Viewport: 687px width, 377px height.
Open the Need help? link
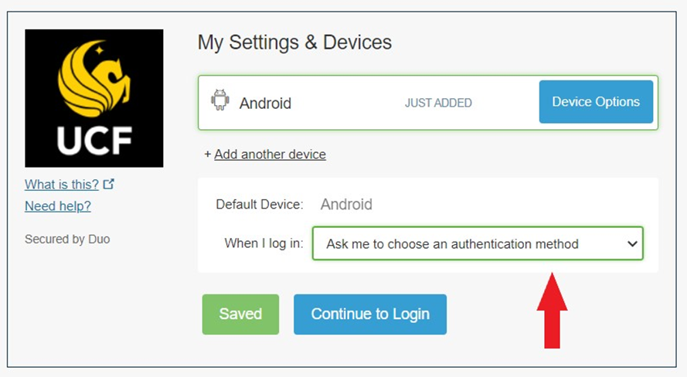58,205
